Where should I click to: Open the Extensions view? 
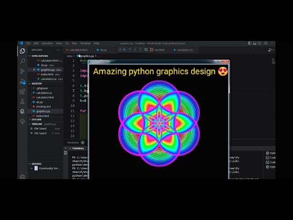[x=23, y=92]
